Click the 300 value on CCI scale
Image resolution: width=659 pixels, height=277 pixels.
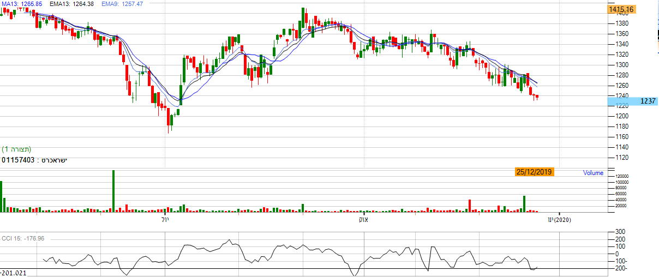click(x=620, y=232)
